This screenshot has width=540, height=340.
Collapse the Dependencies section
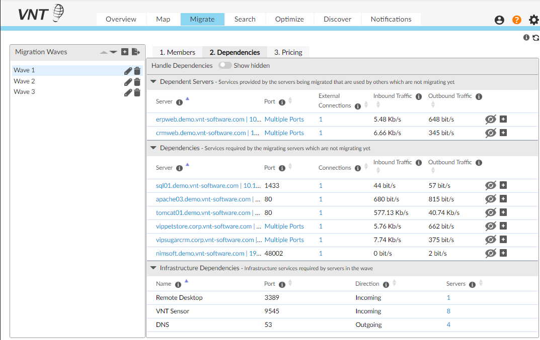[x=153, y=148]
